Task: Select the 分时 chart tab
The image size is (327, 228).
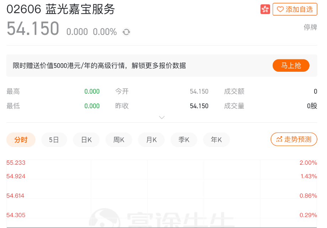Action: (21, 140)
